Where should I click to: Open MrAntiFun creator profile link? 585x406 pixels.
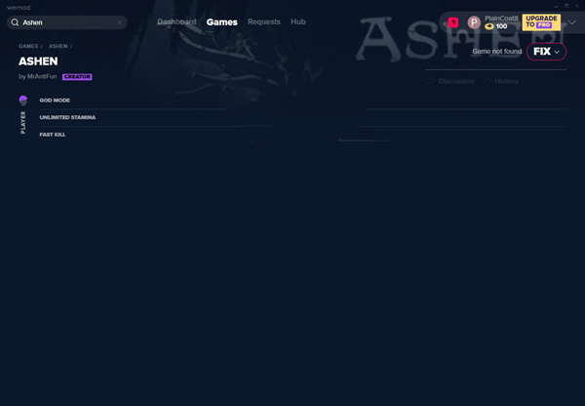(x=42, y=76)
